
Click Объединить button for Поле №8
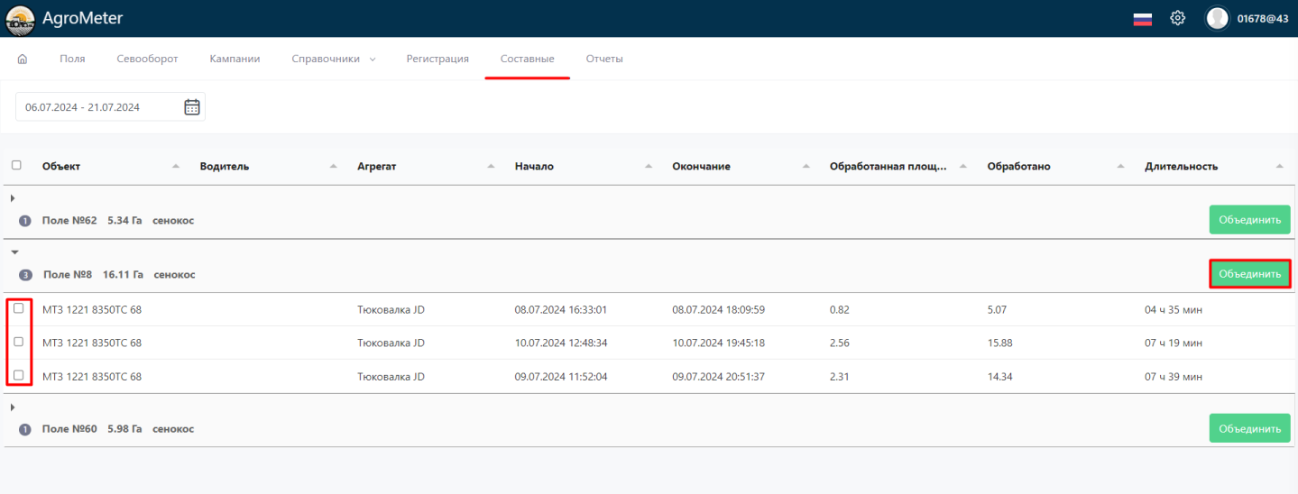click(x=1249, y=274)
